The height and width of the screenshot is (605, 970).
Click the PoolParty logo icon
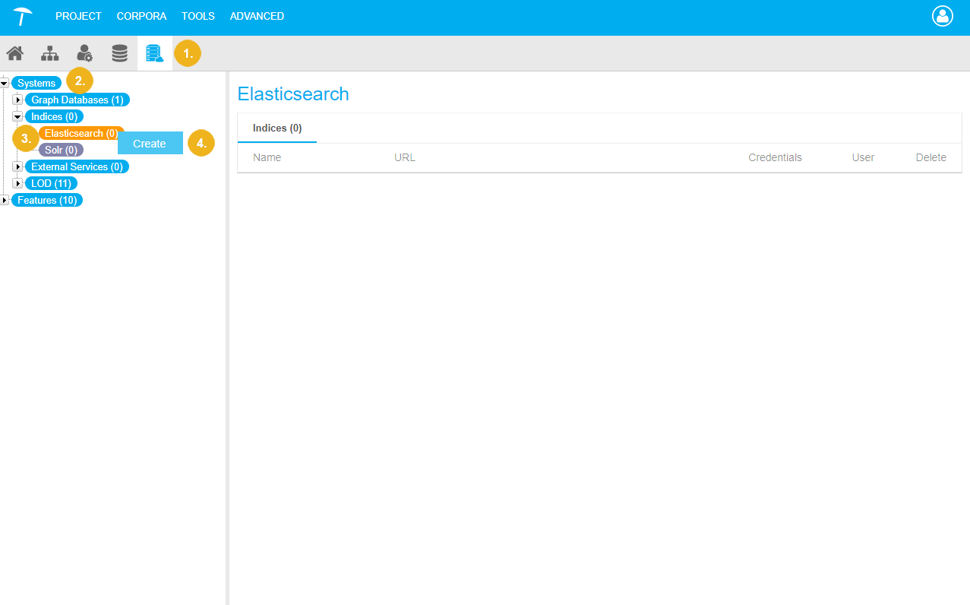[23, 16]
